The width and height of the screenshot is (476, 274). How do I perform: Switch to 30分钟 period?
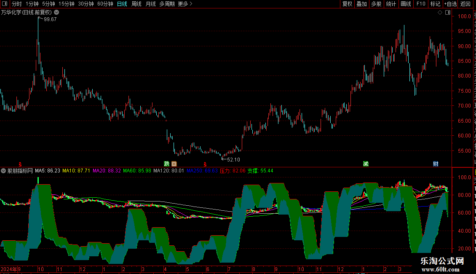point(86,4)
